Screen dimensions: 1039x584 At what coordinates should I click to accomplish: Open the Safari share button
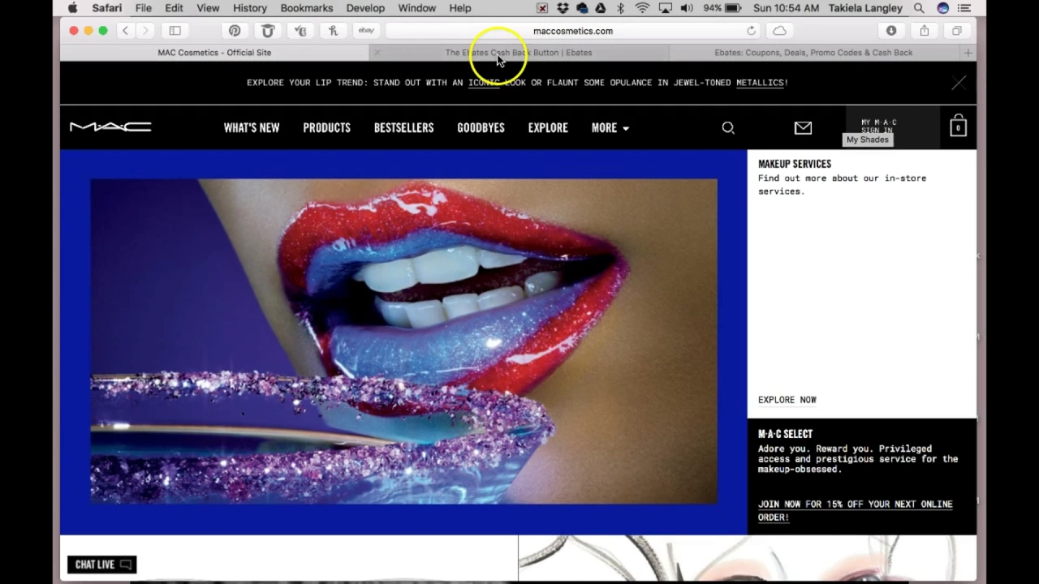point(924,31)
